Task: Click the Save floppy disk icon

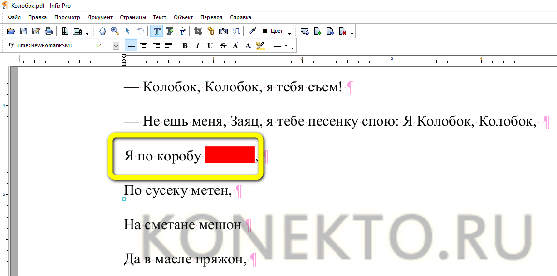Action: [x=23, y=31]
